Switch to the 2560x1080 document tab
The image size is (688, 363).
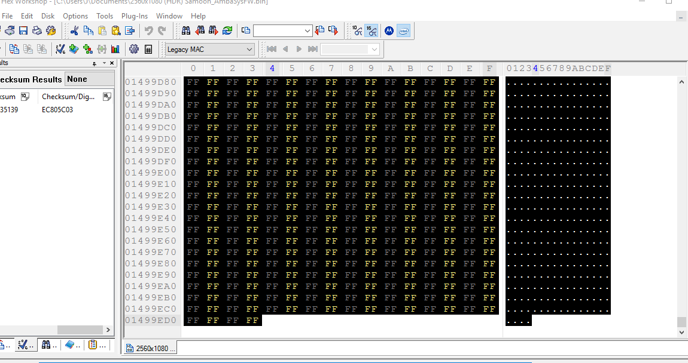(x=150, y=348)
